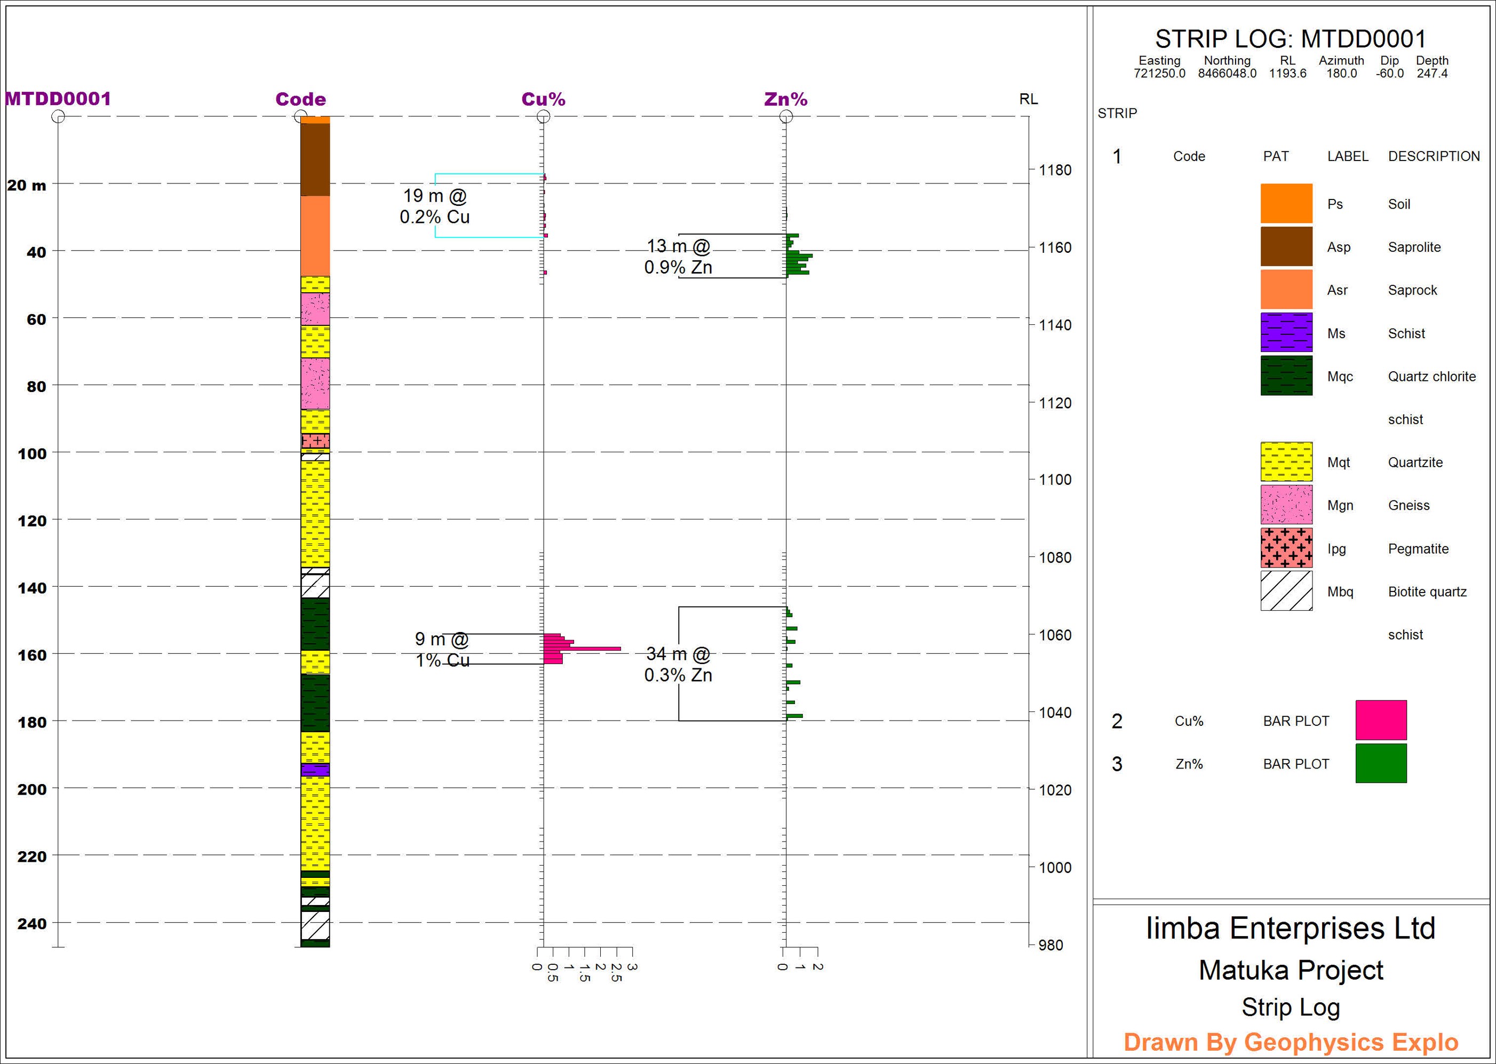Screen dimensions: 1496x1064
Task: Click the "Quartzite" legend description
Action: [x=1415, y=462]
